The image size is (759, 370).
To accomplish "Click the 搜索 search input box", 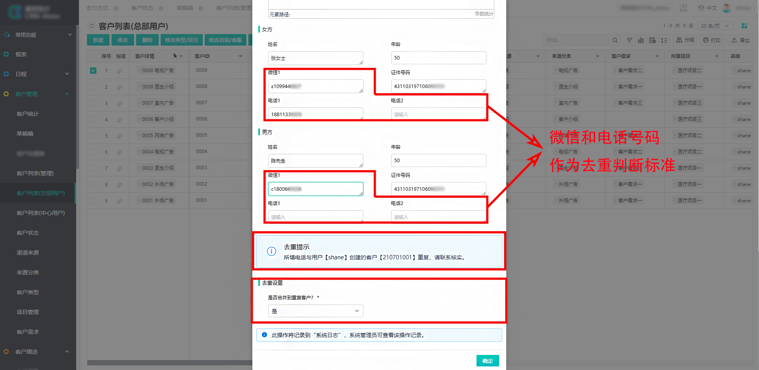I will click(575, 40).
